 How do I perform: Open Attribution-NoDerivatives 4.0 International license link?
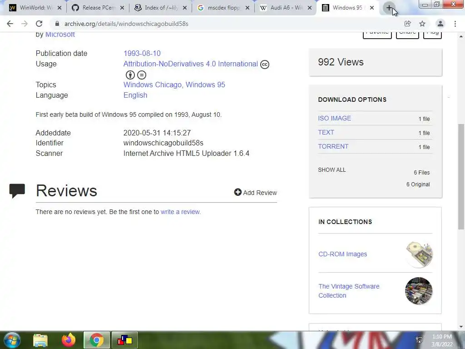tap(190, 64)
